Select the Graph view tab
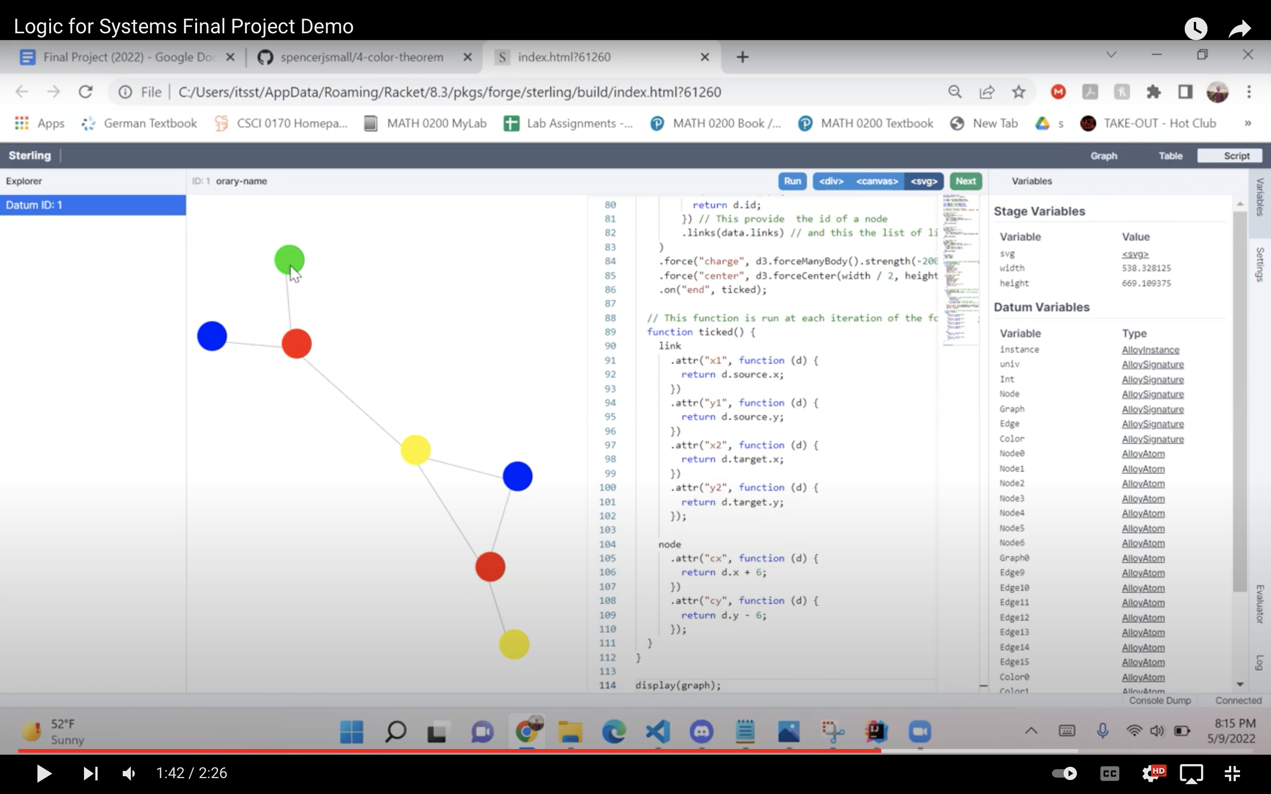 click(x=1105, y=155)
